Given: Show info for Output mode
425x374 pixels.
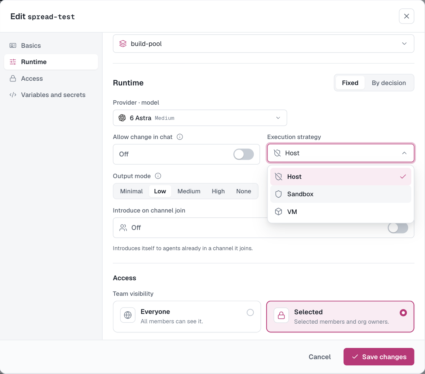Looking at the screenshot, I should click(158, 176).
